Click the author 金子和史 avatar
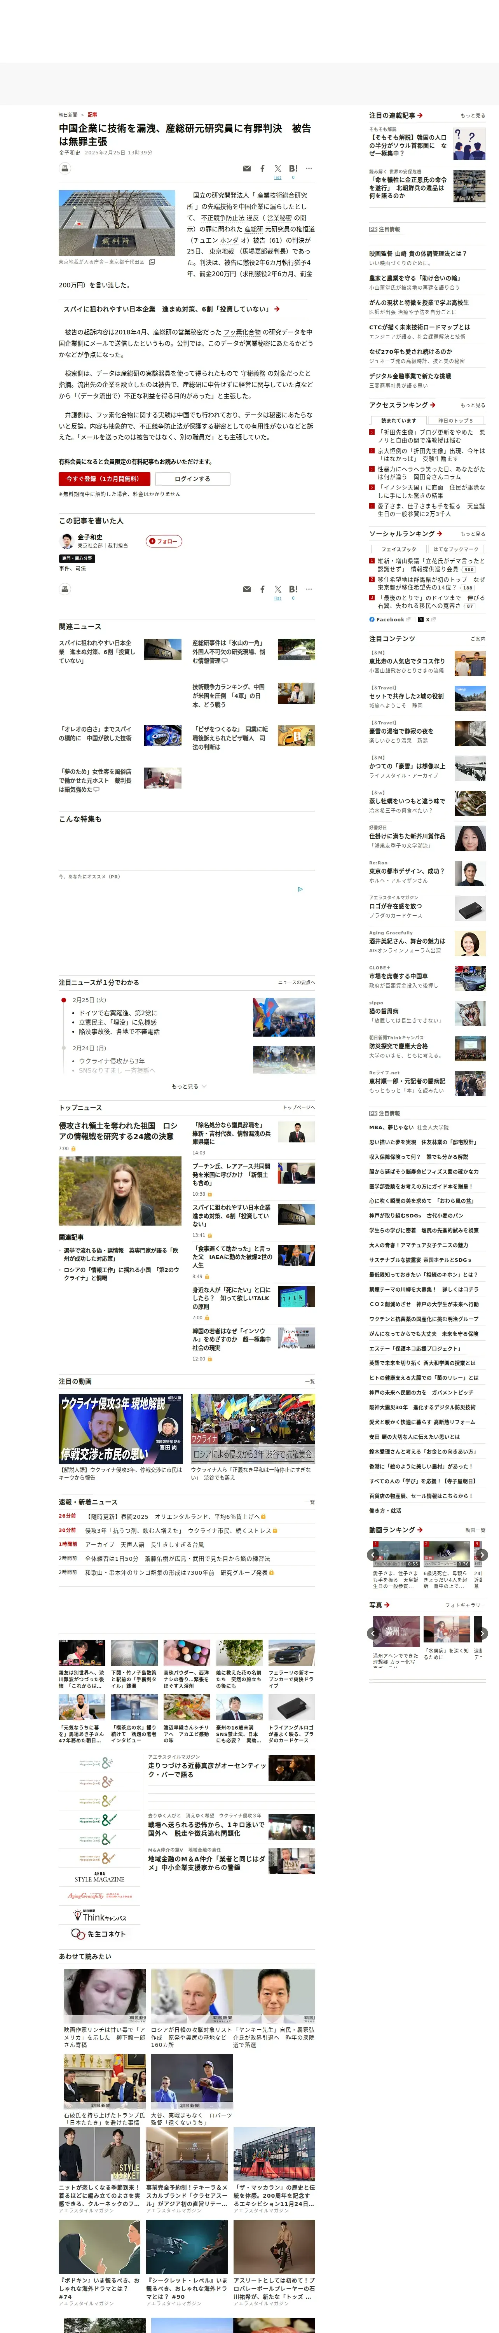This screenshot has width=499, height=2333. pyautogui.click(x=66, y=542)
